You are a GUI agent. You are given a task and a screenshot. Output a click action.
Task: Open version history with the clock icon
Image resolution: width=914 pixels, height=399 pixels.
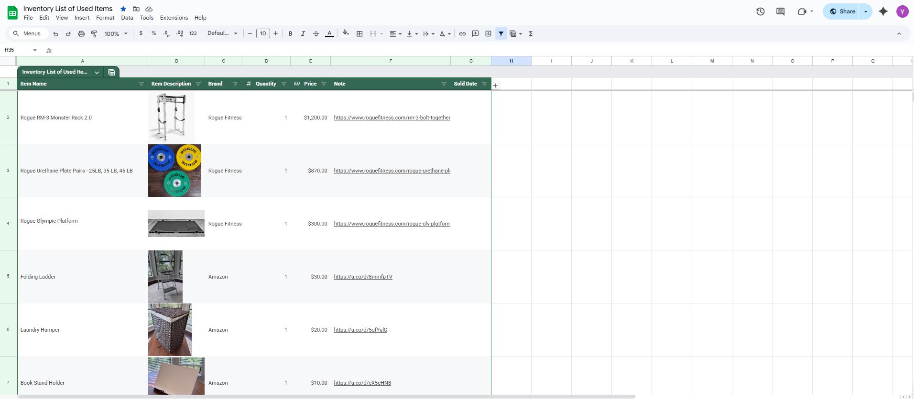pyautogui.click(x=761, y=11)
